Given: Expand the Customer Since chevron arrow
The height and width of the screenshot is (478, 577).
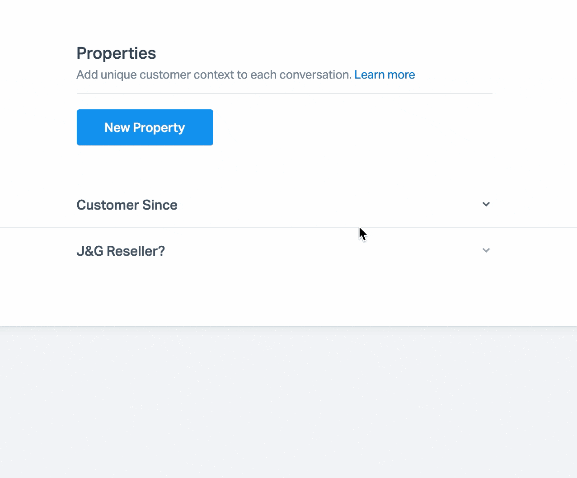Looking at the screenshot, I should tap(486, 204).
